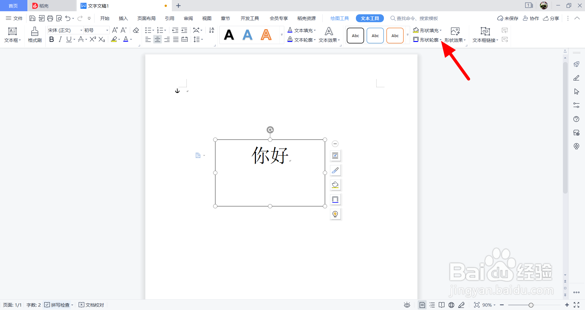585x310 pixels.
Task: Click the Collaborate (协作) button
Action: 531,19
